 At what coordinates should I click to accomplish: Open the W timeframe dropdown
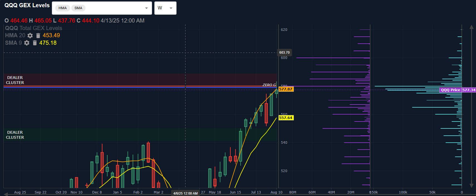165,8
